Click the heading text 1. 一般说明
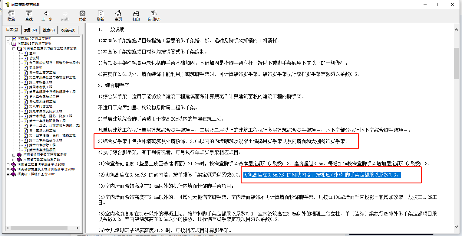462x236 pixels. click(111, 30)
